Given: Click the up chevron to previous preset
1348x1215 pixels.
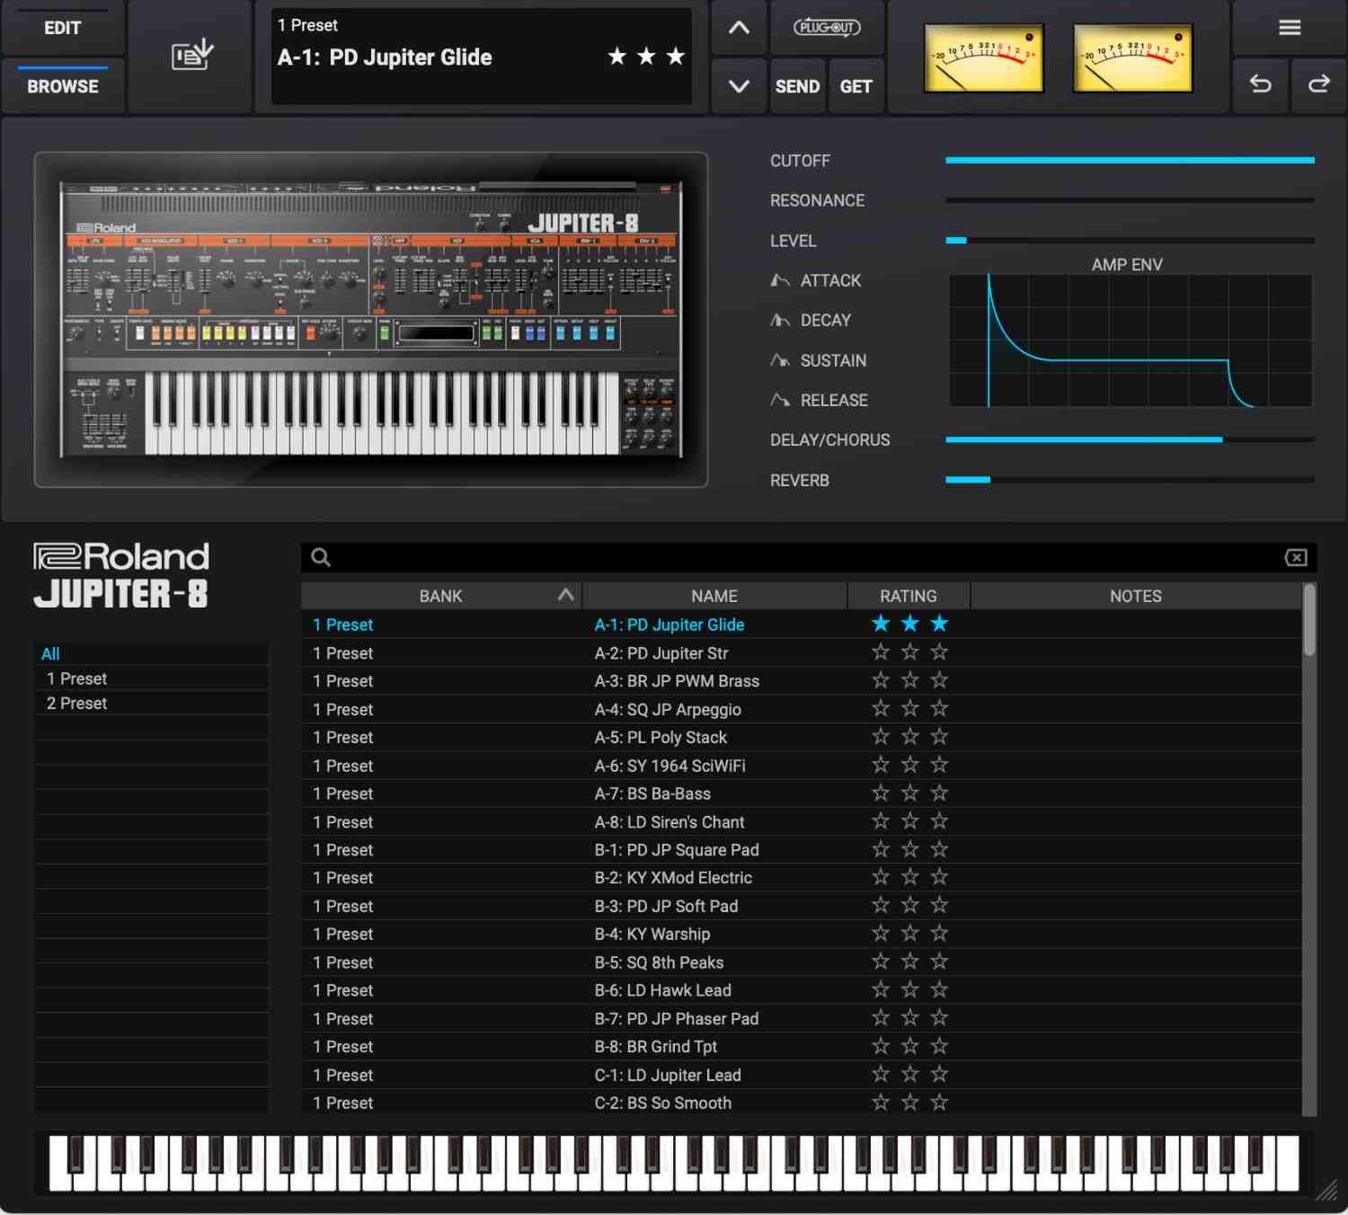Looking at the screenshot, I should (738, 27).
